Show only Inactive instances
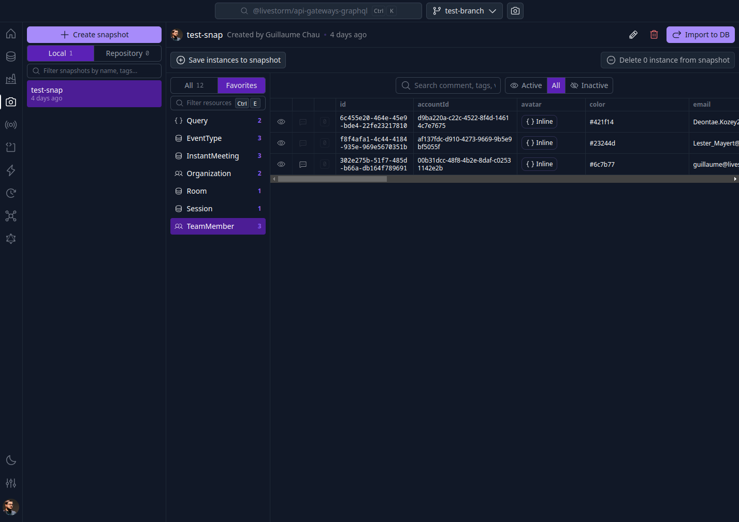The width and height of the screenshot is (739, 522). 589,85
